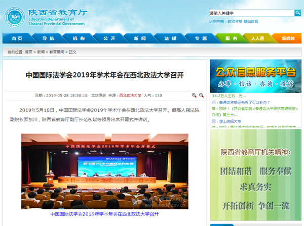
Task: Click the 西北政法大学 source link
Action: (x=130, y=95)
